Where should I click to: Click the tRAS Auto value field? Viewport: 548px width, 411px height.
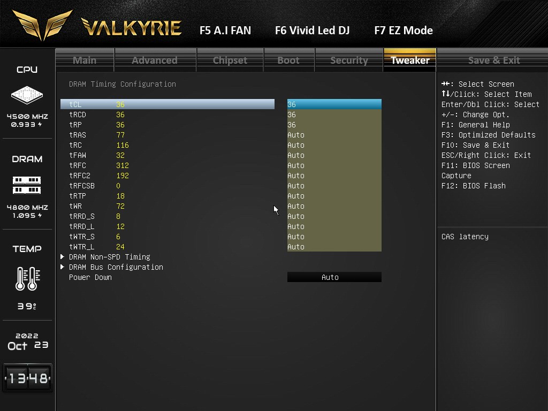pos(334,134)
